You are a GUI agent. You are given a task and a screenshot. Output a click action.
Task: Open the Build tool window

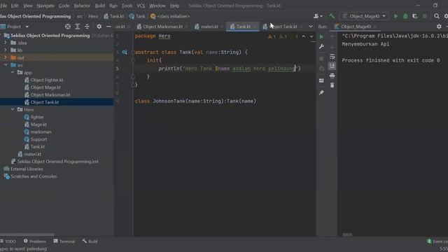click(90, 241)
